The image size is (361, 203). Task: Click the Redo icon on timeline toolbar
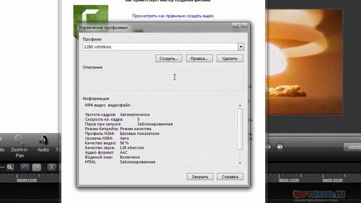click(x=36, y=167)
